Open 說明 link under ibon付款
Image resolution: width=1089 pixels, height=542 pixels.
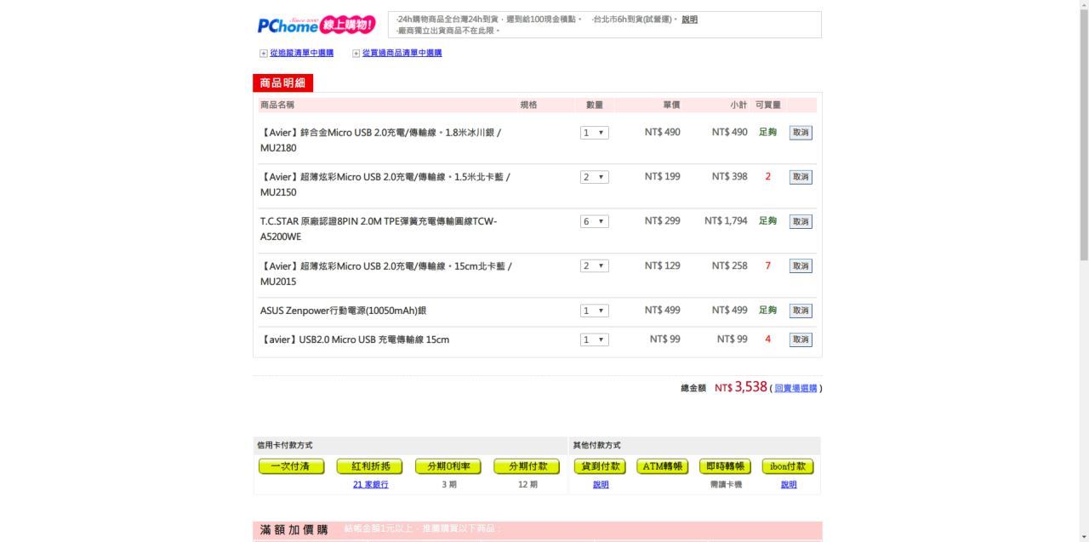789,485
